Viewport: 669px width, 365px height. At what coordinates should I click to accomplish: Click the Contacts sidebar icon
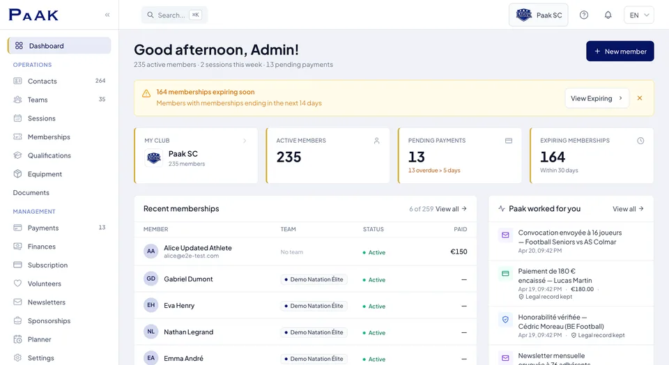pos(17,81)
